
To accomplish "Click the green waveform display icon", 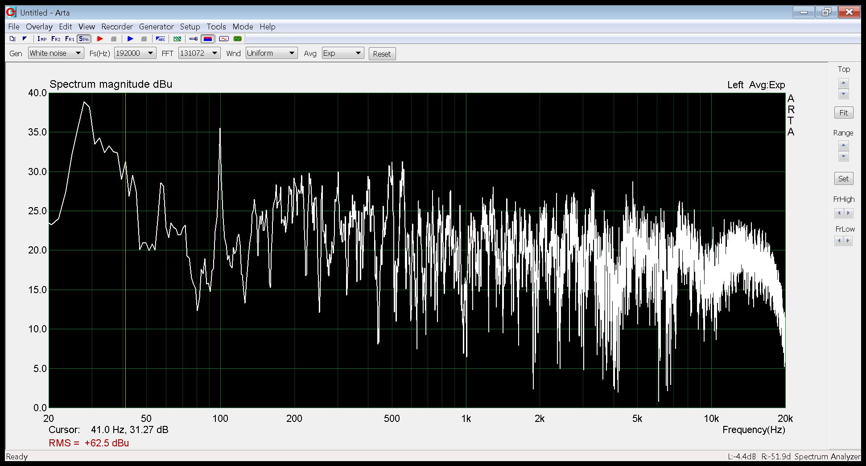I will (238, 39).
